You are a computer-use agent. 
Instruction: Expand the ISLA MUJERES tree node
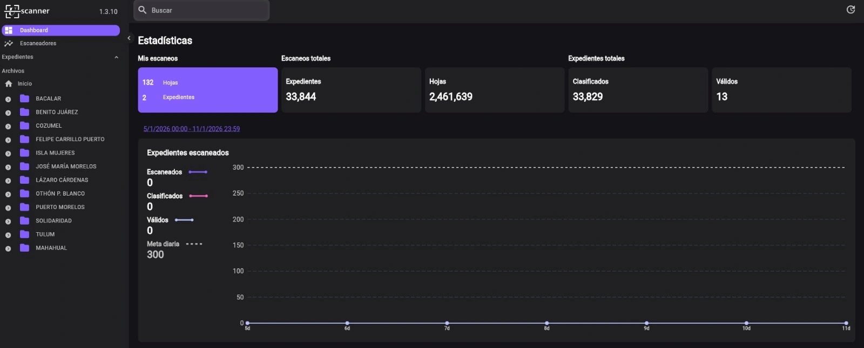8,154
